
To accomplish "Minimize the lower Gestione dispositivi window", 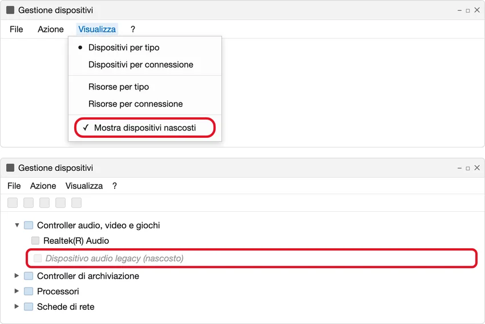I will click(x=460, y=168).
